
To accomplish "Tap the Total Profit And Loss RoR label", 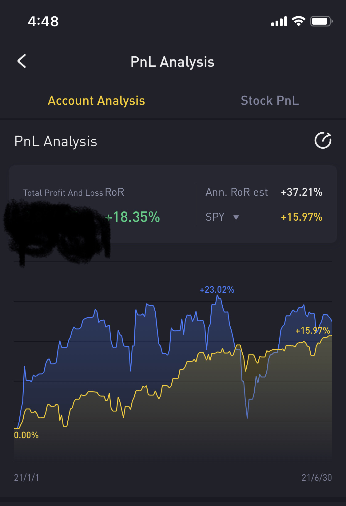I will coord(74,192).
